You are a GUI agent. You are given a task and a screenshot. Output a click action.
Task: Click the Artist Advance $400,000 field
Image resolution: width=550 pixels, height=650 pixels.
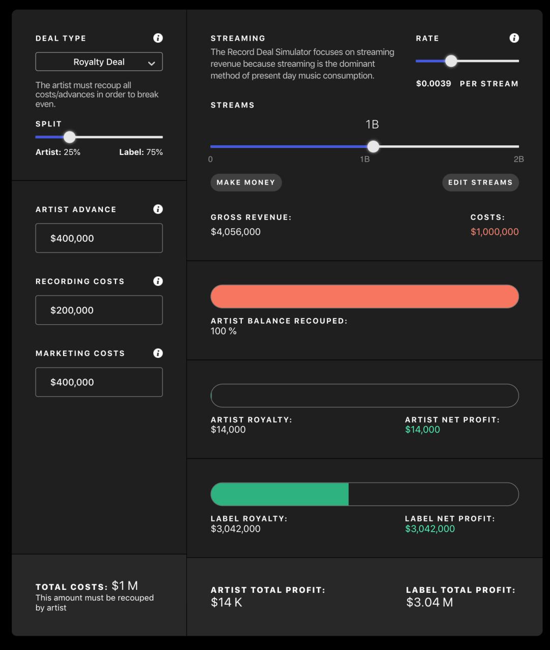(x=99, y=238)
